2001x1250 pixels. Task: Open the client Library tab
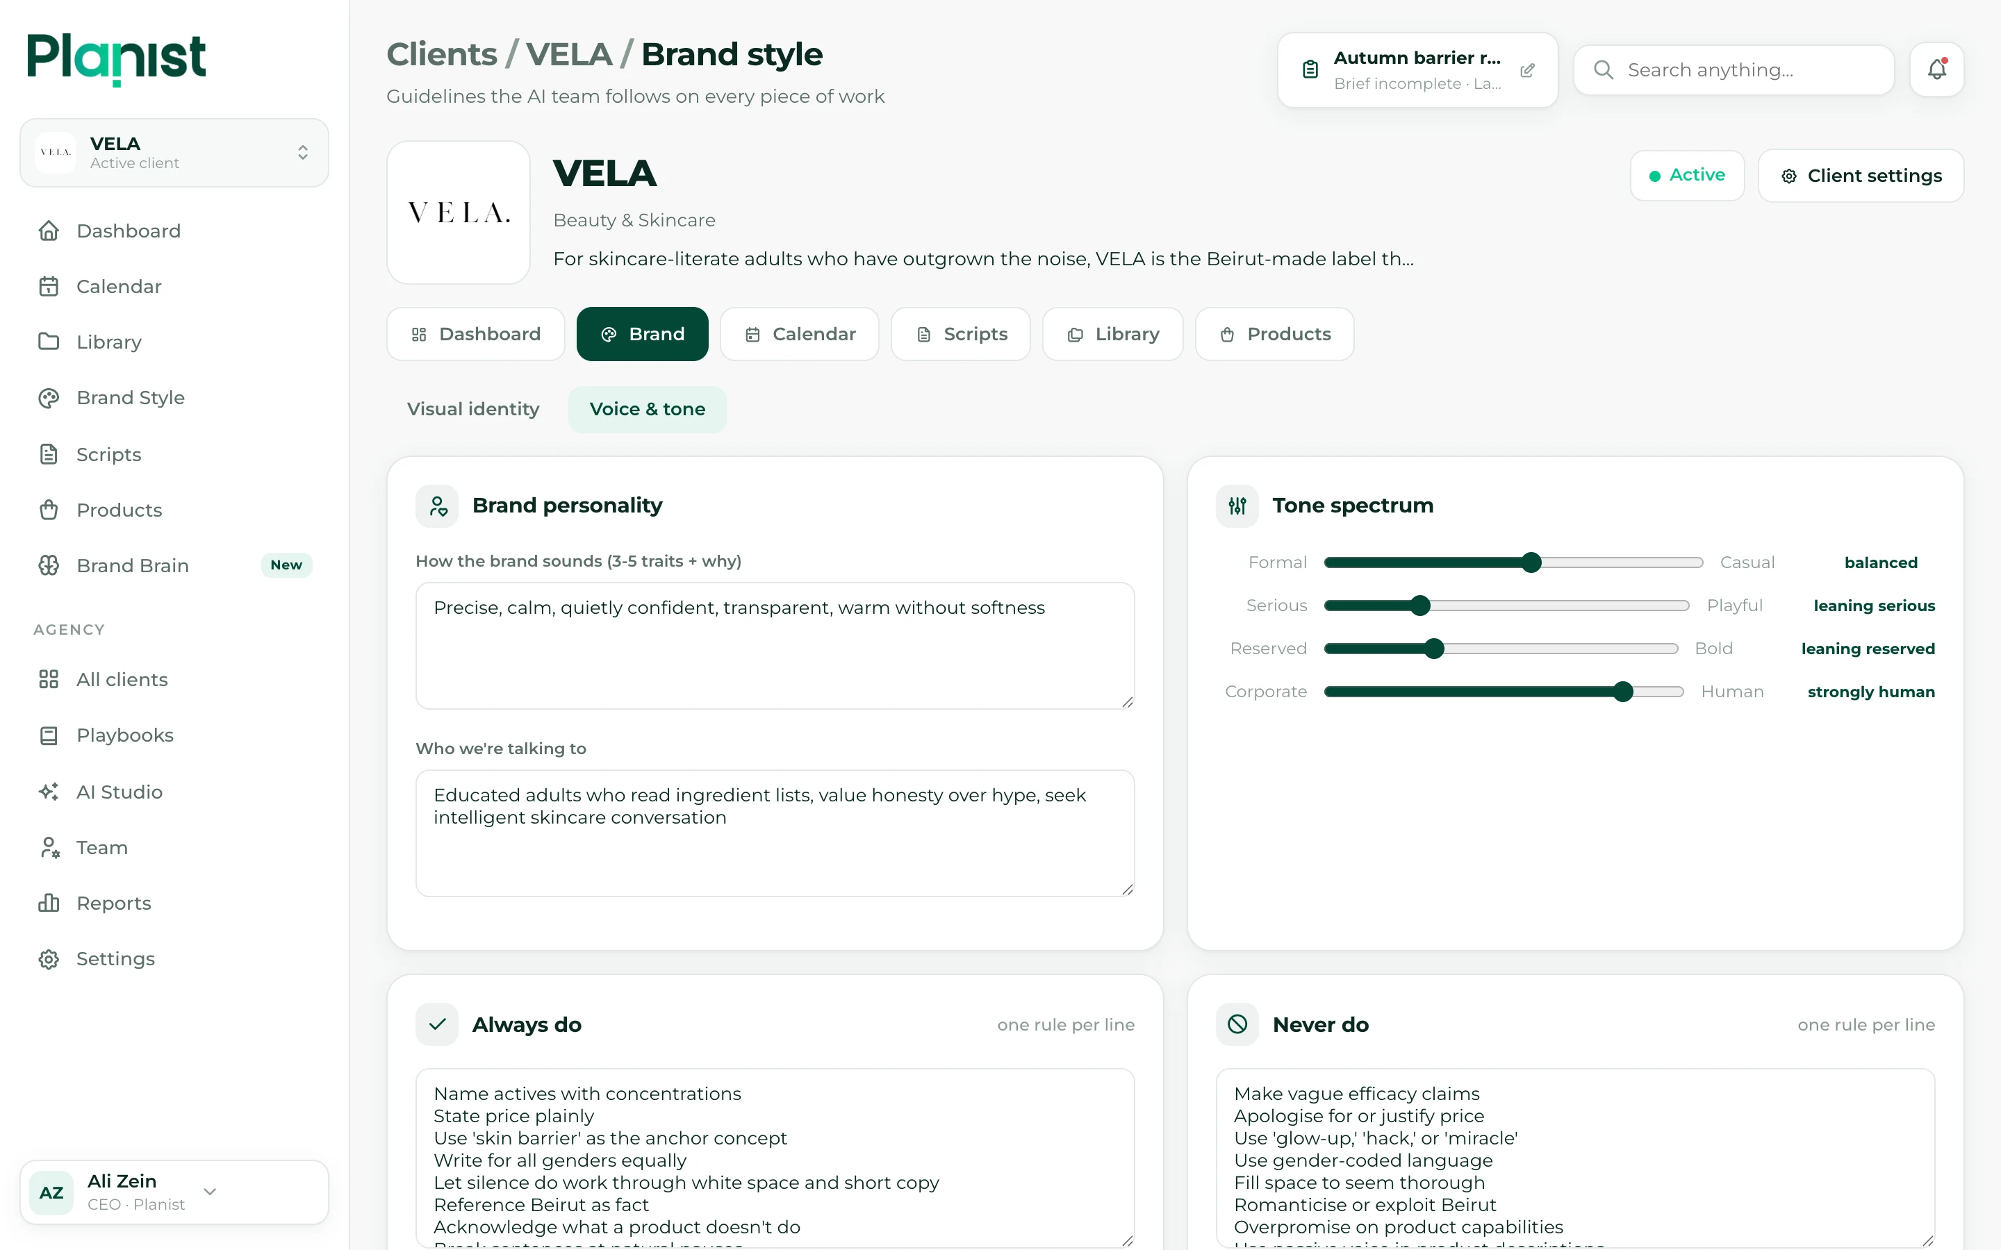coord(1112,334)
